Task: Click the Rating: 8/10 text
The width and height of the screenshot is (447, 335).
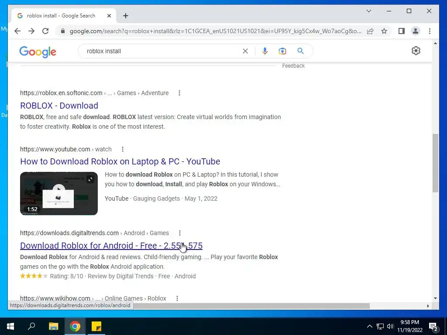Action: [x=66, y=276]
